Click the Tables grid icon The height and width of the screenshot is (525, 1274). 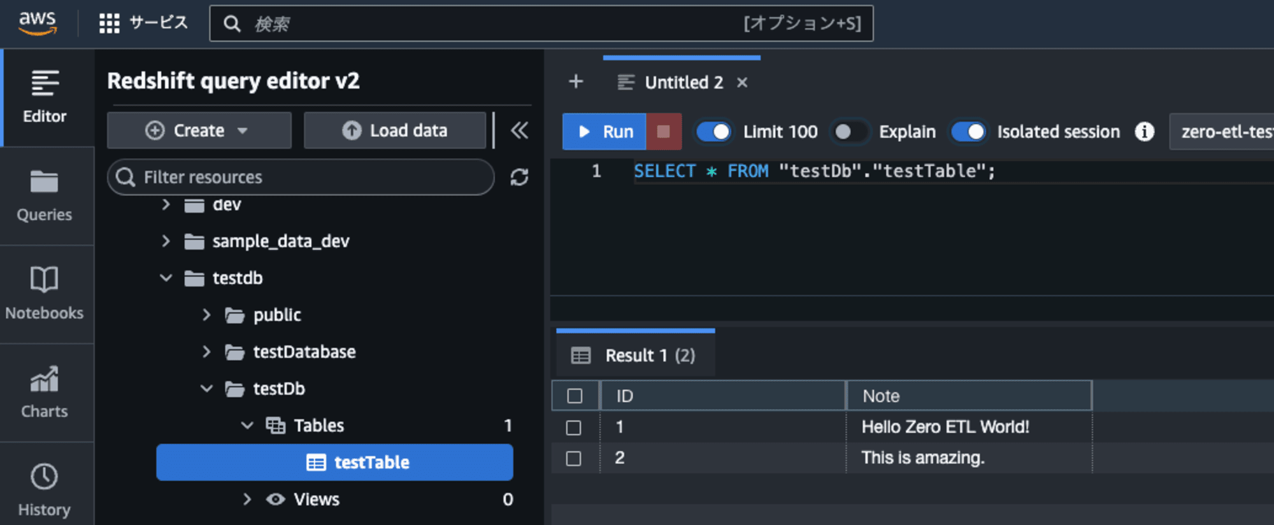point(275,426)
